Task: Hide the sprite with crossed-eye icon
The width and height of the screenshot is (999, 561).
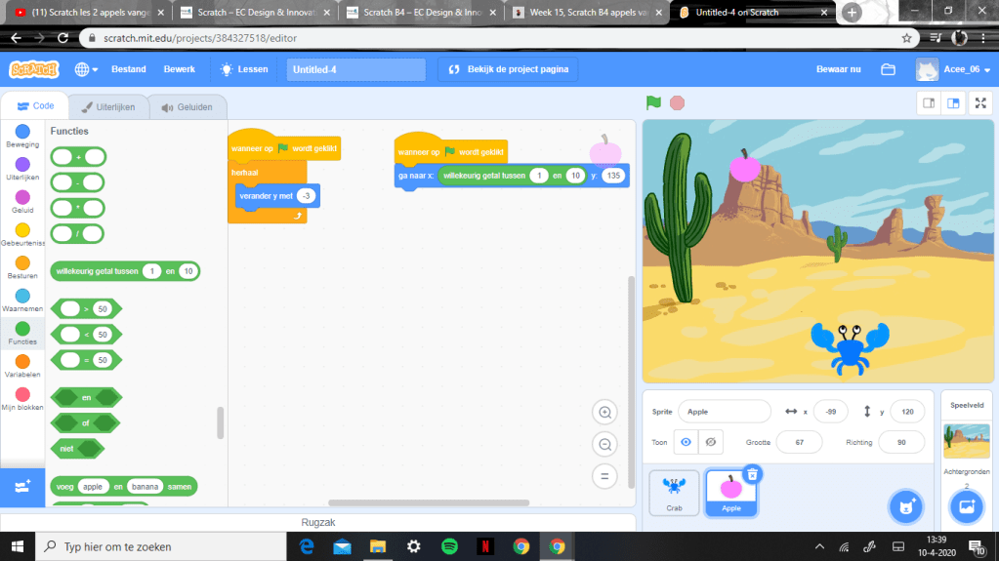Action: coord(711,442)
